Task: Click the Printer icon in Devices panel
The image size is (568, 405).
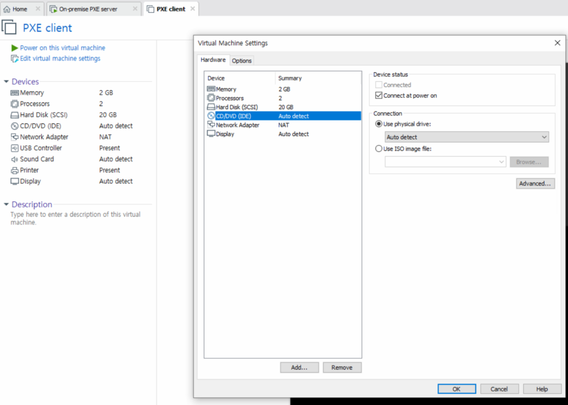Action: [15, 170]
